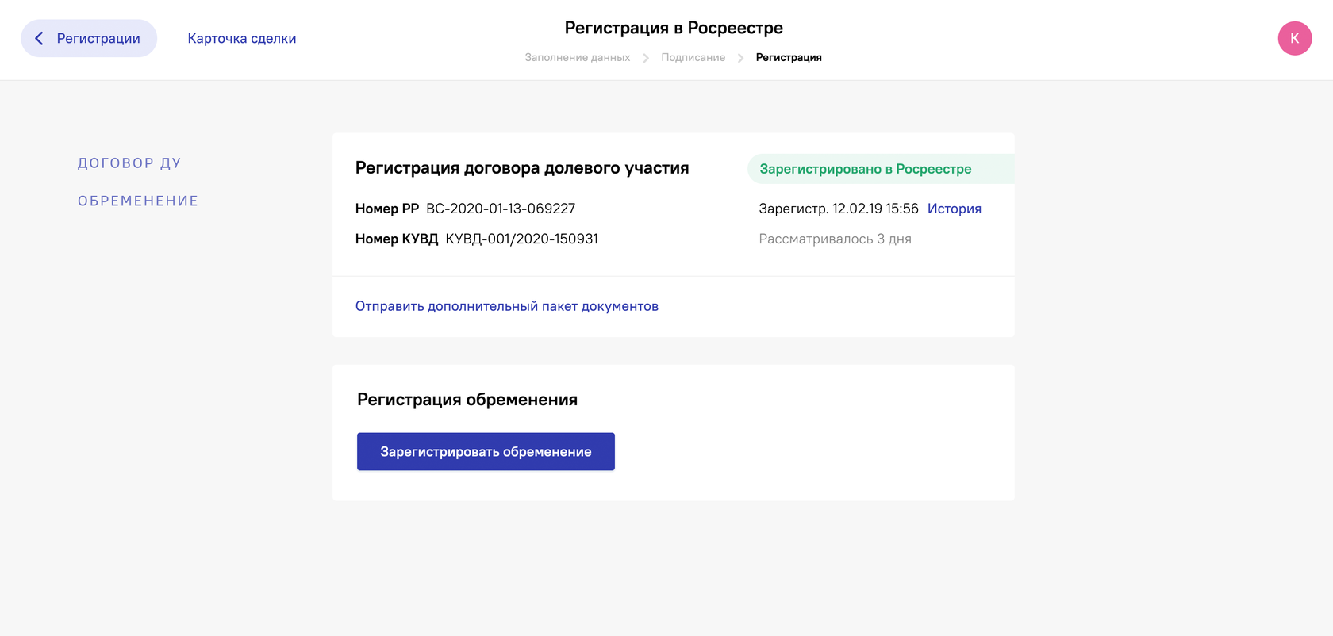Click the Регистрация в Росреестре page title
The width and height of the screenshot is (1333, 636).
(674, 28)
